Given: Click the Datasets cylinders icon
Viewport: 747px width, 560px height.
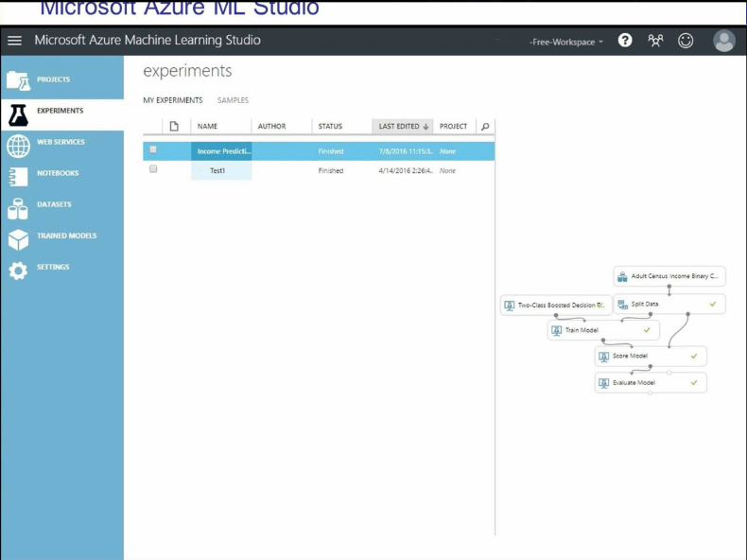Looking at the screenshot, I should coord(18,209).
